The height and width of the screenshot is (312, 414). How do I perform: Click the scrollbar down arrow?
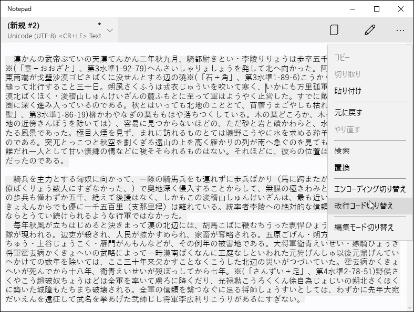410,308
